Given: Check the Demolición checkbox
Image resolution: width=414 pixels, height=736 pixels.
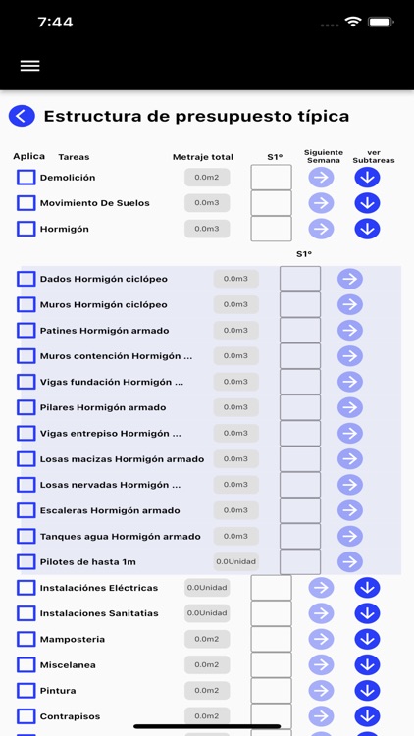Looking at the screenshot, I should tap(26, 178).
